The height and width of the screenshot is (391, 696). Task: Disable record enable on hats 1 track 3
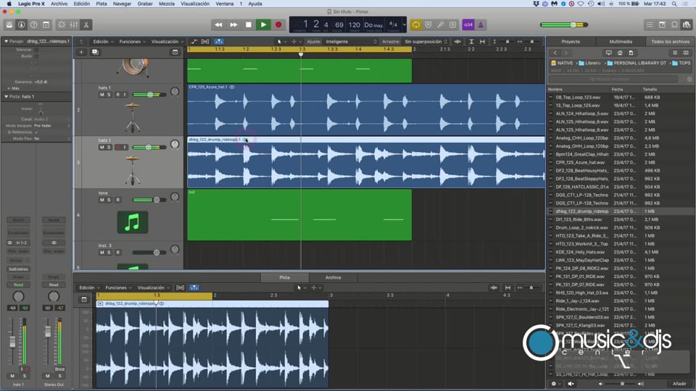(118, 147)
